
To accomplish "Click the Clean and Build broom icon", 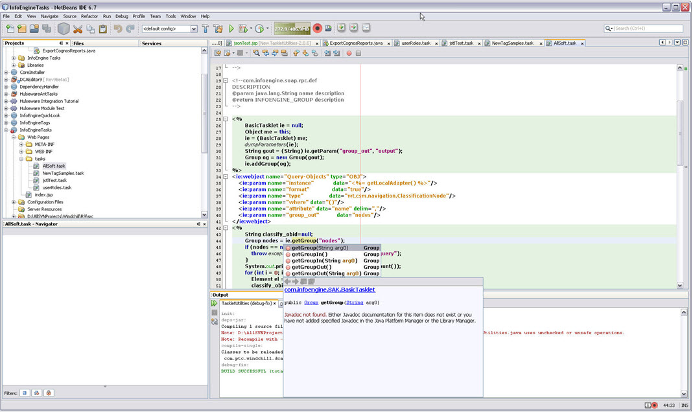I will point(218,29).
